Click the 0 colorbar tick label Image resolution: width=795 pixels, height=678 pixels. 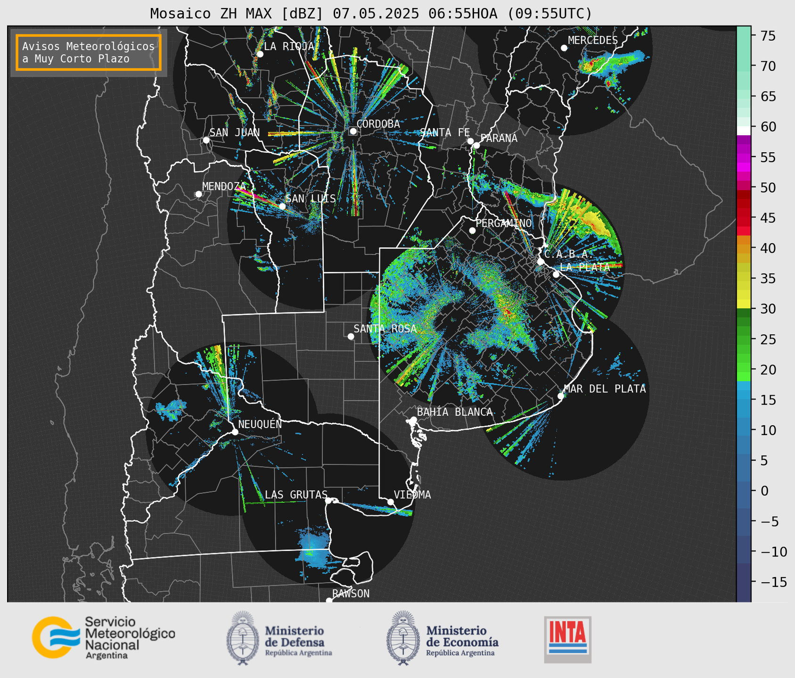[764, 491]
